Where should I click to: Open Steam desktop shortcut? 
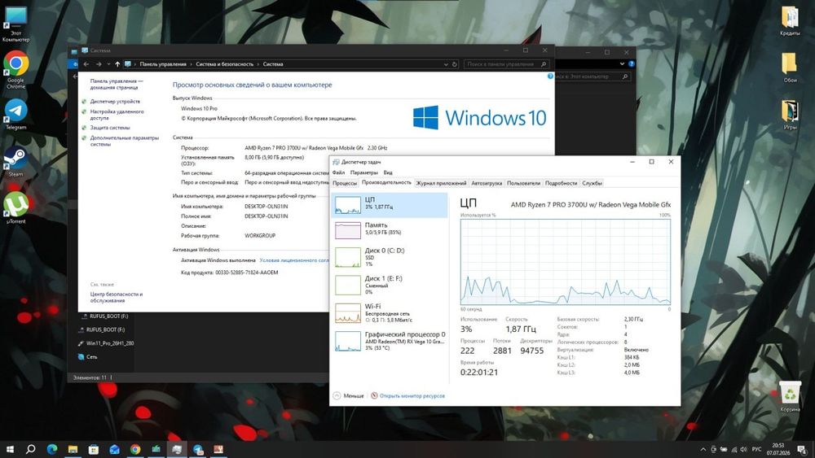coord(15,162)
